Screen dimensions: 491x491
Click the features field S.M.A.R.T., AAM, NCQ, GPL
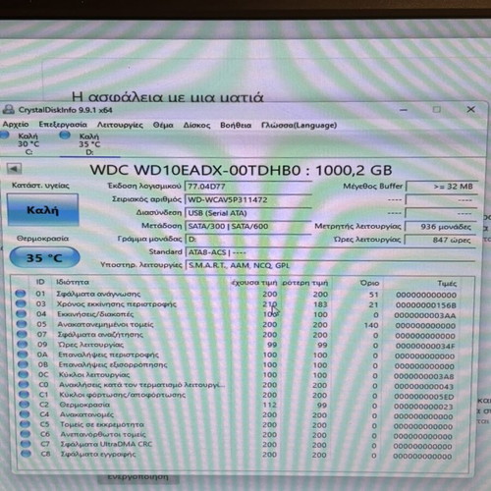[331, 265]
